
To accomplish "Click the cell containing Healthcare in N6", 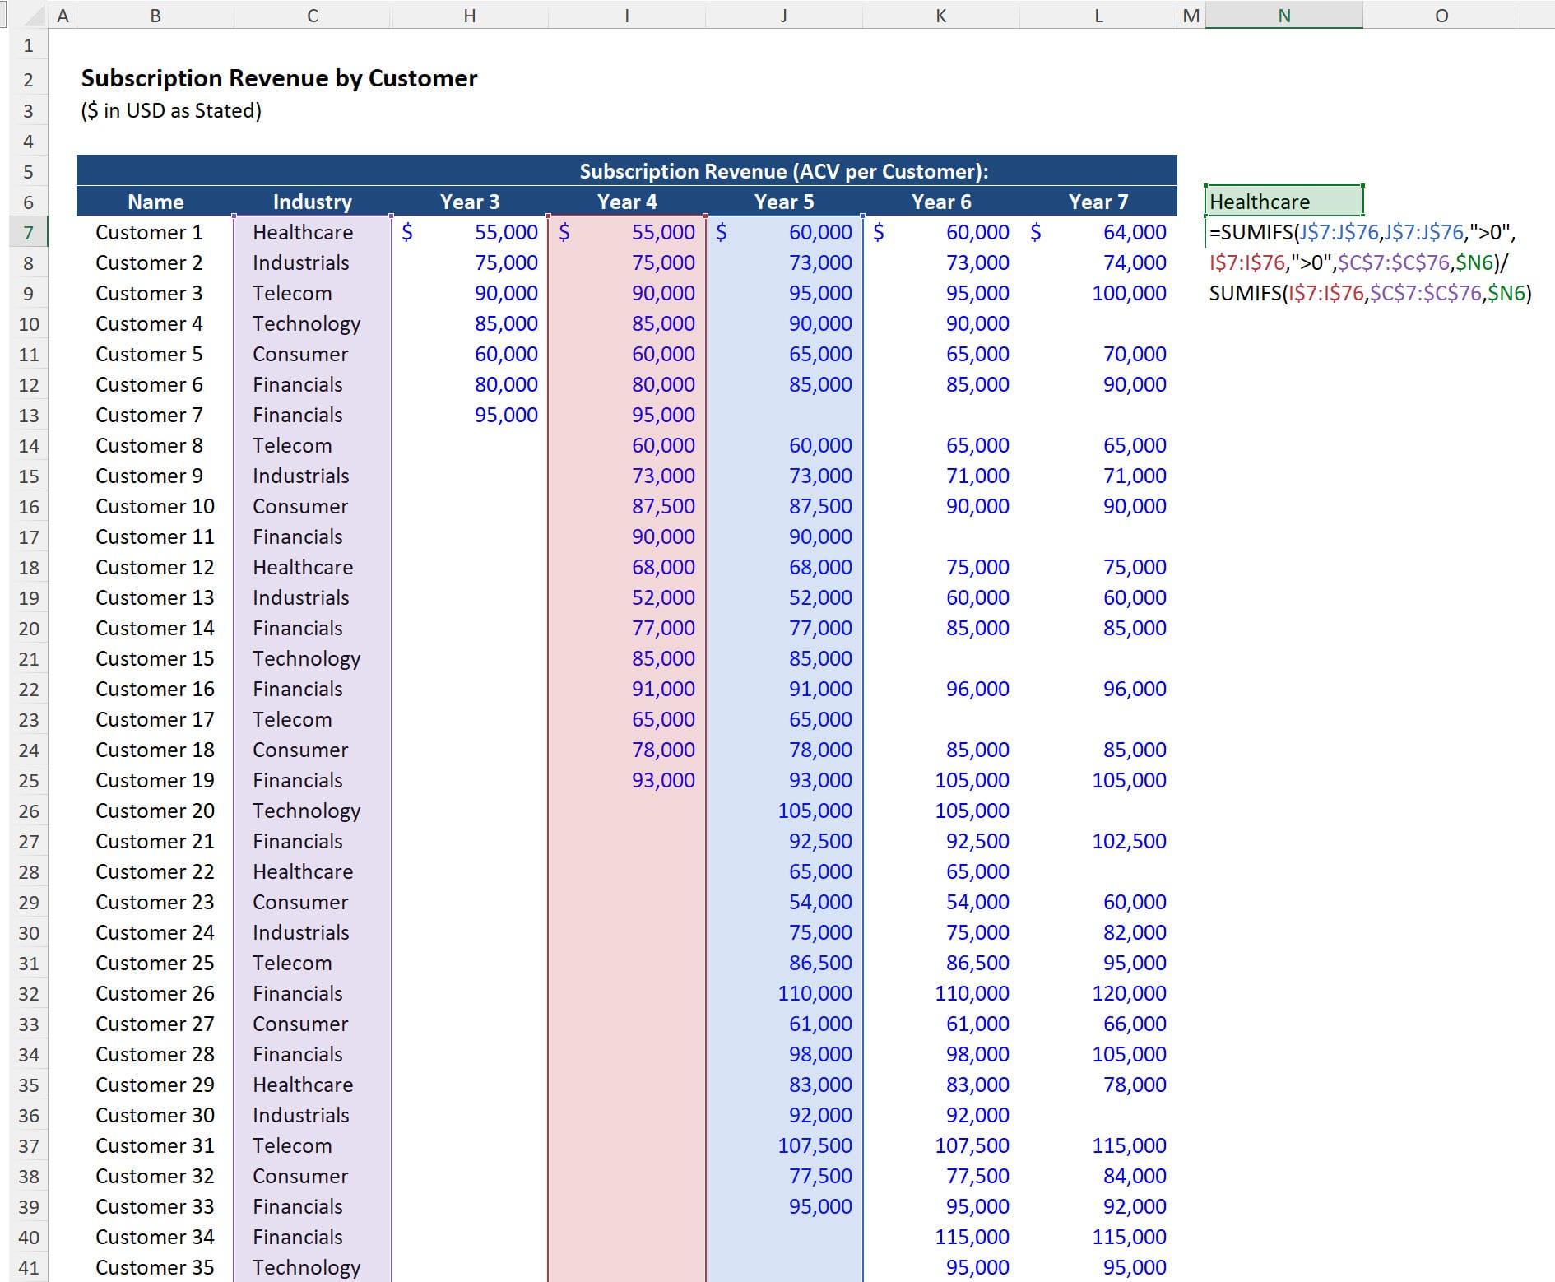I will point(1282,202).
